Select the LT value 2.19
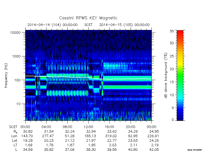Viewport: 202px width, 151px height. tap(155, 145)
